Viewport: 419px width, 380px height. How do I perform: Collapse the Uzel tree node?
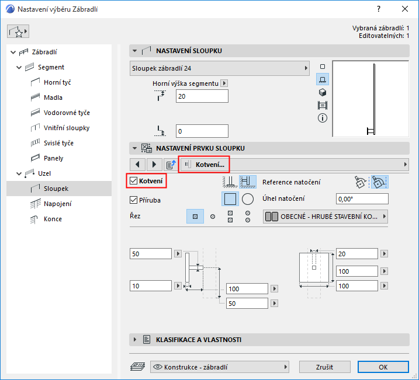pos(19,174)
